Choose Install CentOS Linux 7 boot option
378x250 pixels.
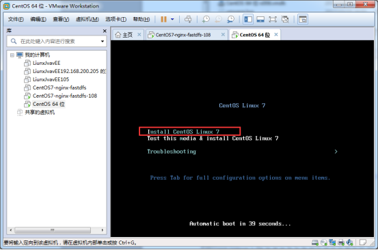click(x=183, y=132)
